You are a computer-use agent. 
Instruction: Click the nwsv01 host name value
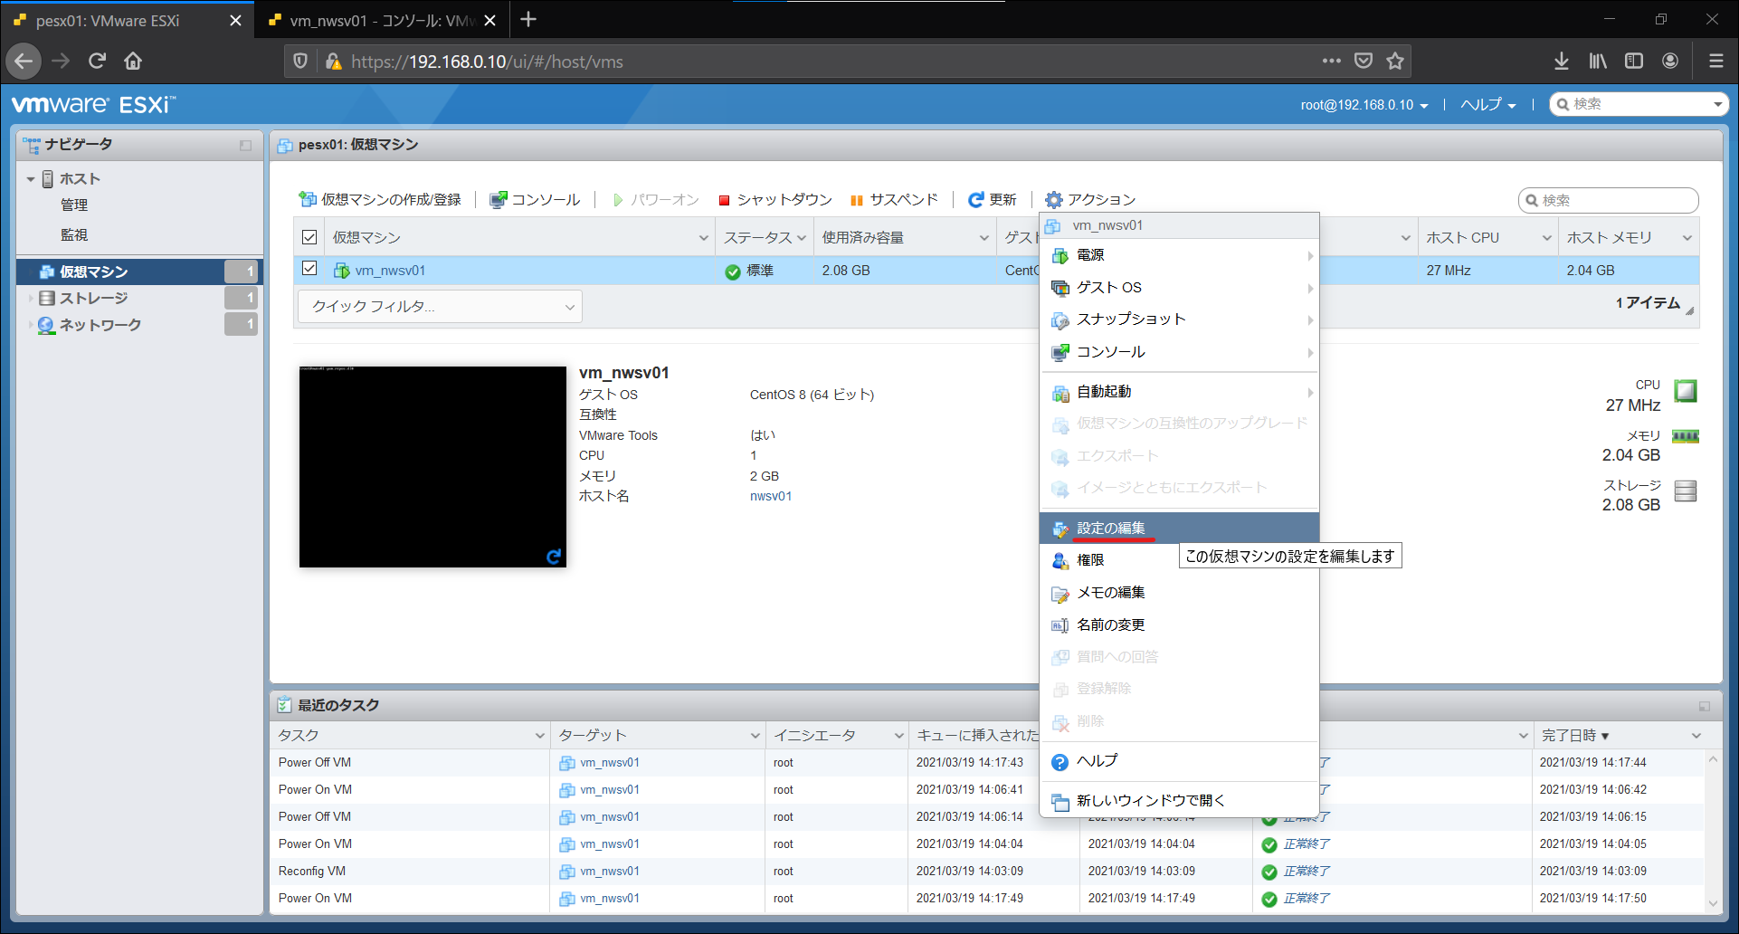[771, 497]
